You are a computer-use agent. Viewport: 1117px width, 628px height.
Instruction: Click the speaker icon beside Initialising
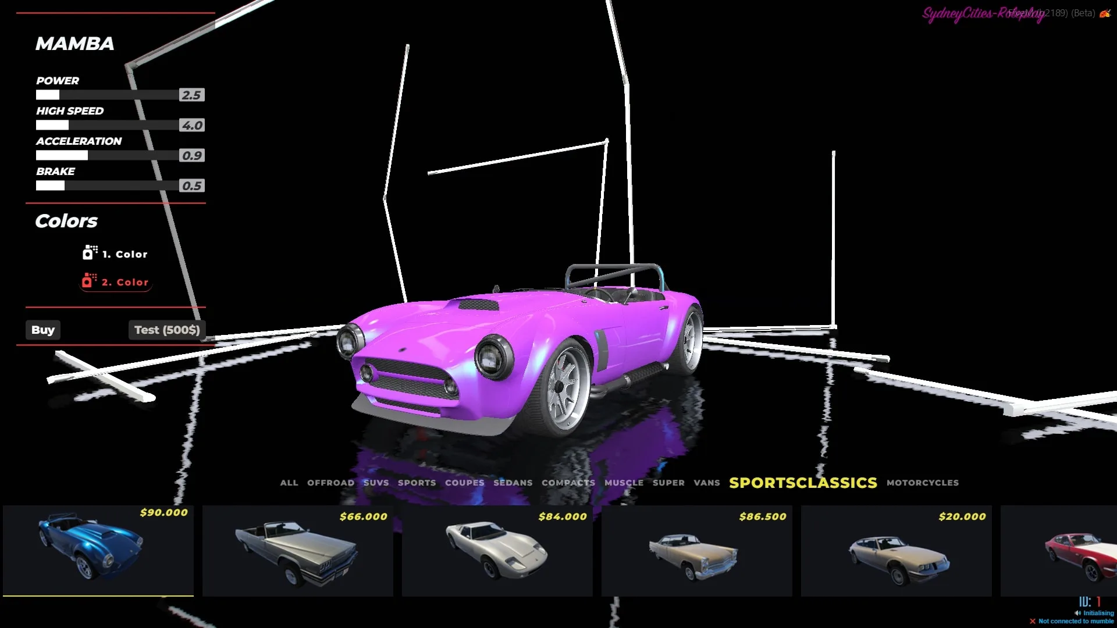[1077, 613]
